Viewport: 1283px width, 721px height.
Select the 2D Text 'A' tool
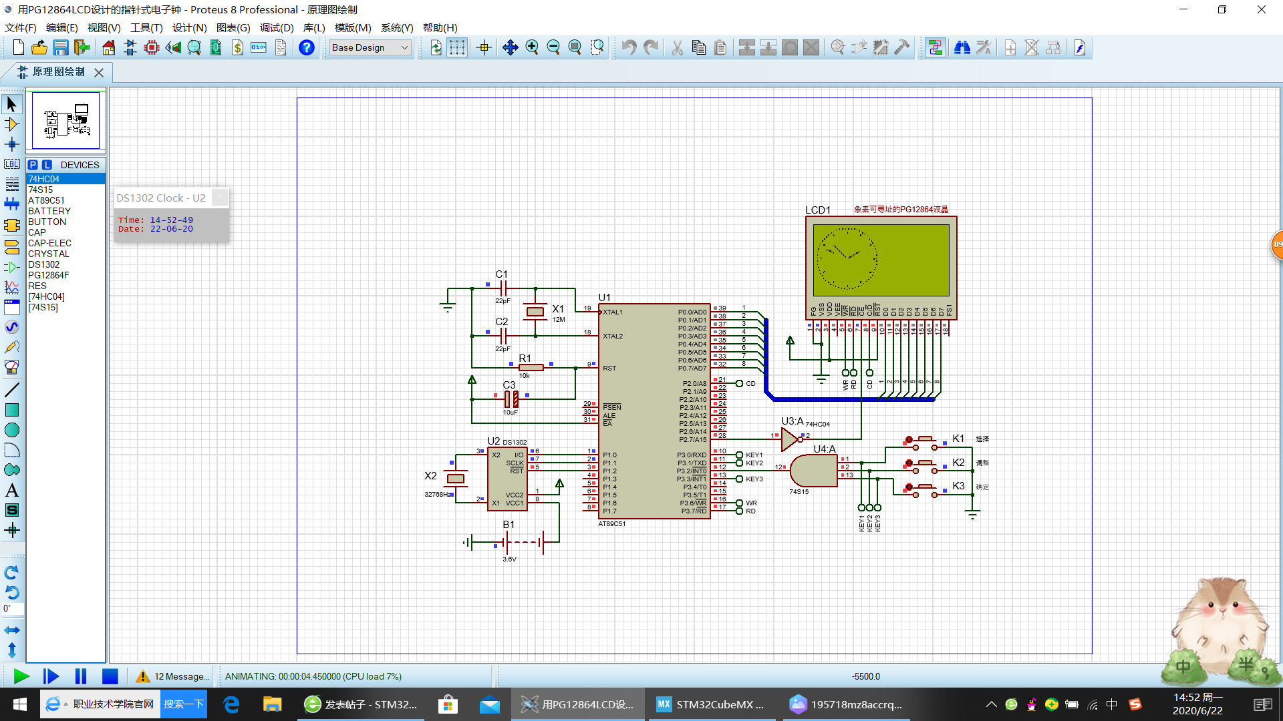click(12, 490)
